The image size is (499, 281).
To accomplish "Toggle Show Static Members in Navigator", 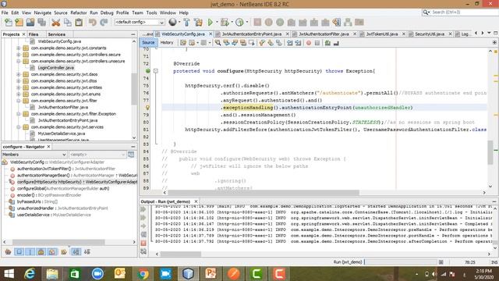I will click(30, 251).
